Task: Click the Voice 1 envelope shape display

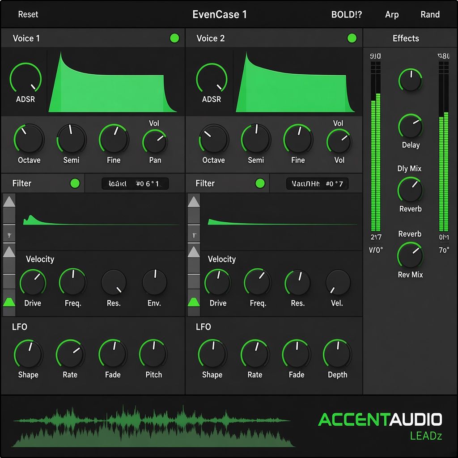Action: coord(112,82)
